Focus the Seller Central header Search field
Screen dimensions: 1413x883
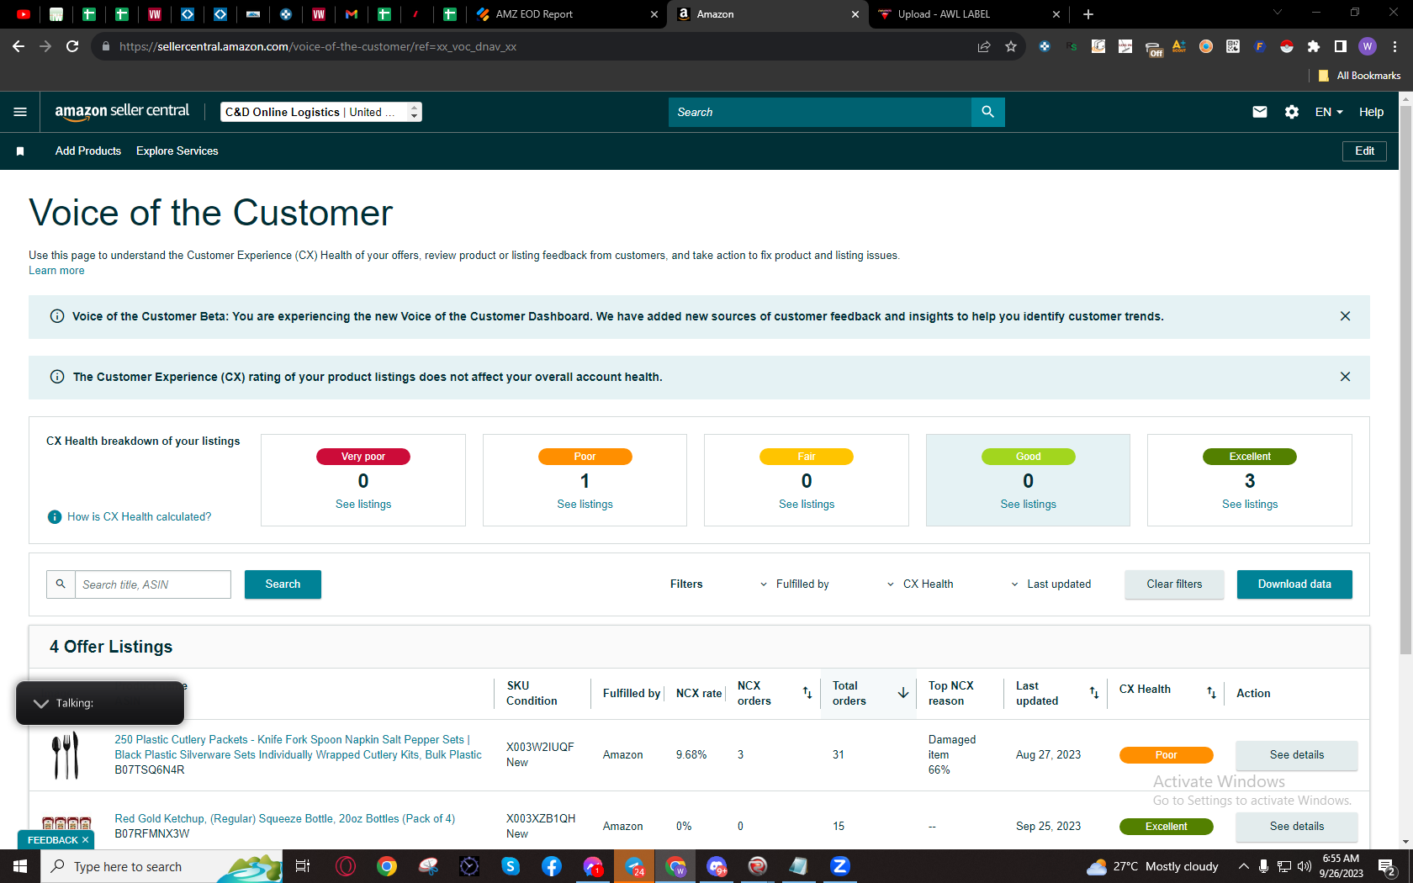[x=820, y=112]
